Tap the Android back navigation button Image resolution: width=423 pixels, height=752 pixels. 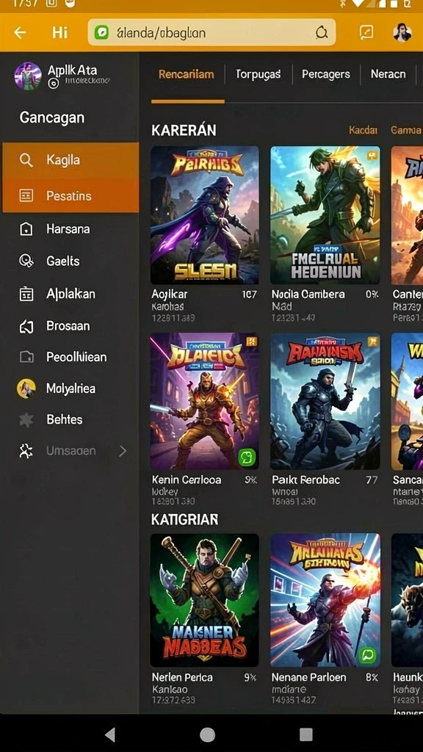coord(110,734)
